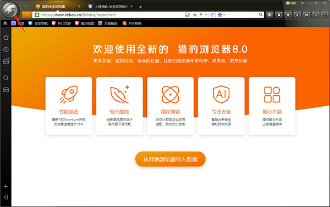
Task: Reload the page with refresh icon
Action: tap(212, 15)
